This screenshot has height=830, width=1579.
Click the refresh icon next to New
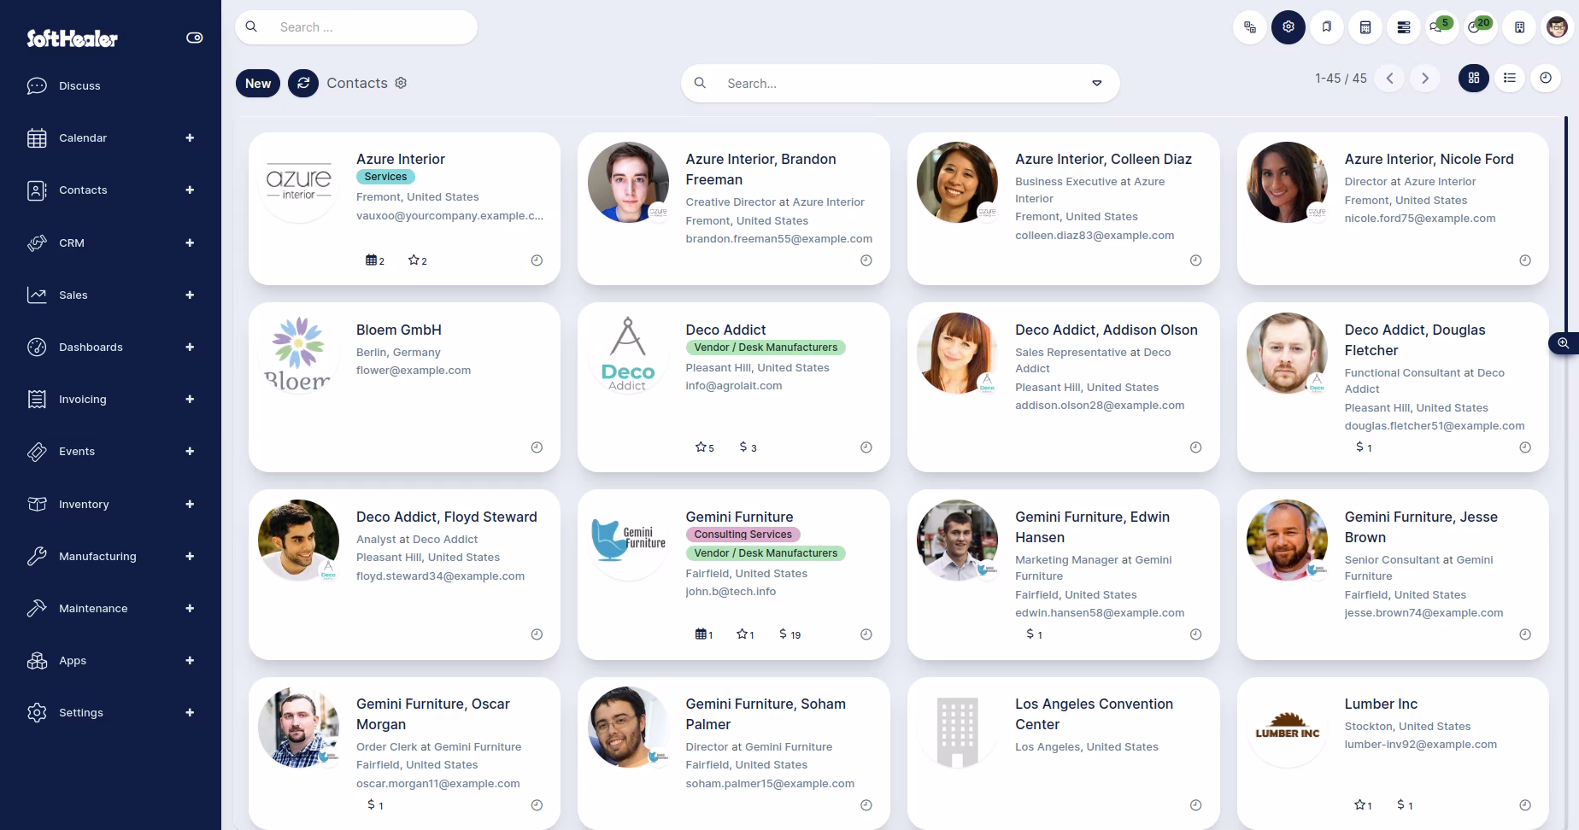pyautogui.click(x=303, y=84)
